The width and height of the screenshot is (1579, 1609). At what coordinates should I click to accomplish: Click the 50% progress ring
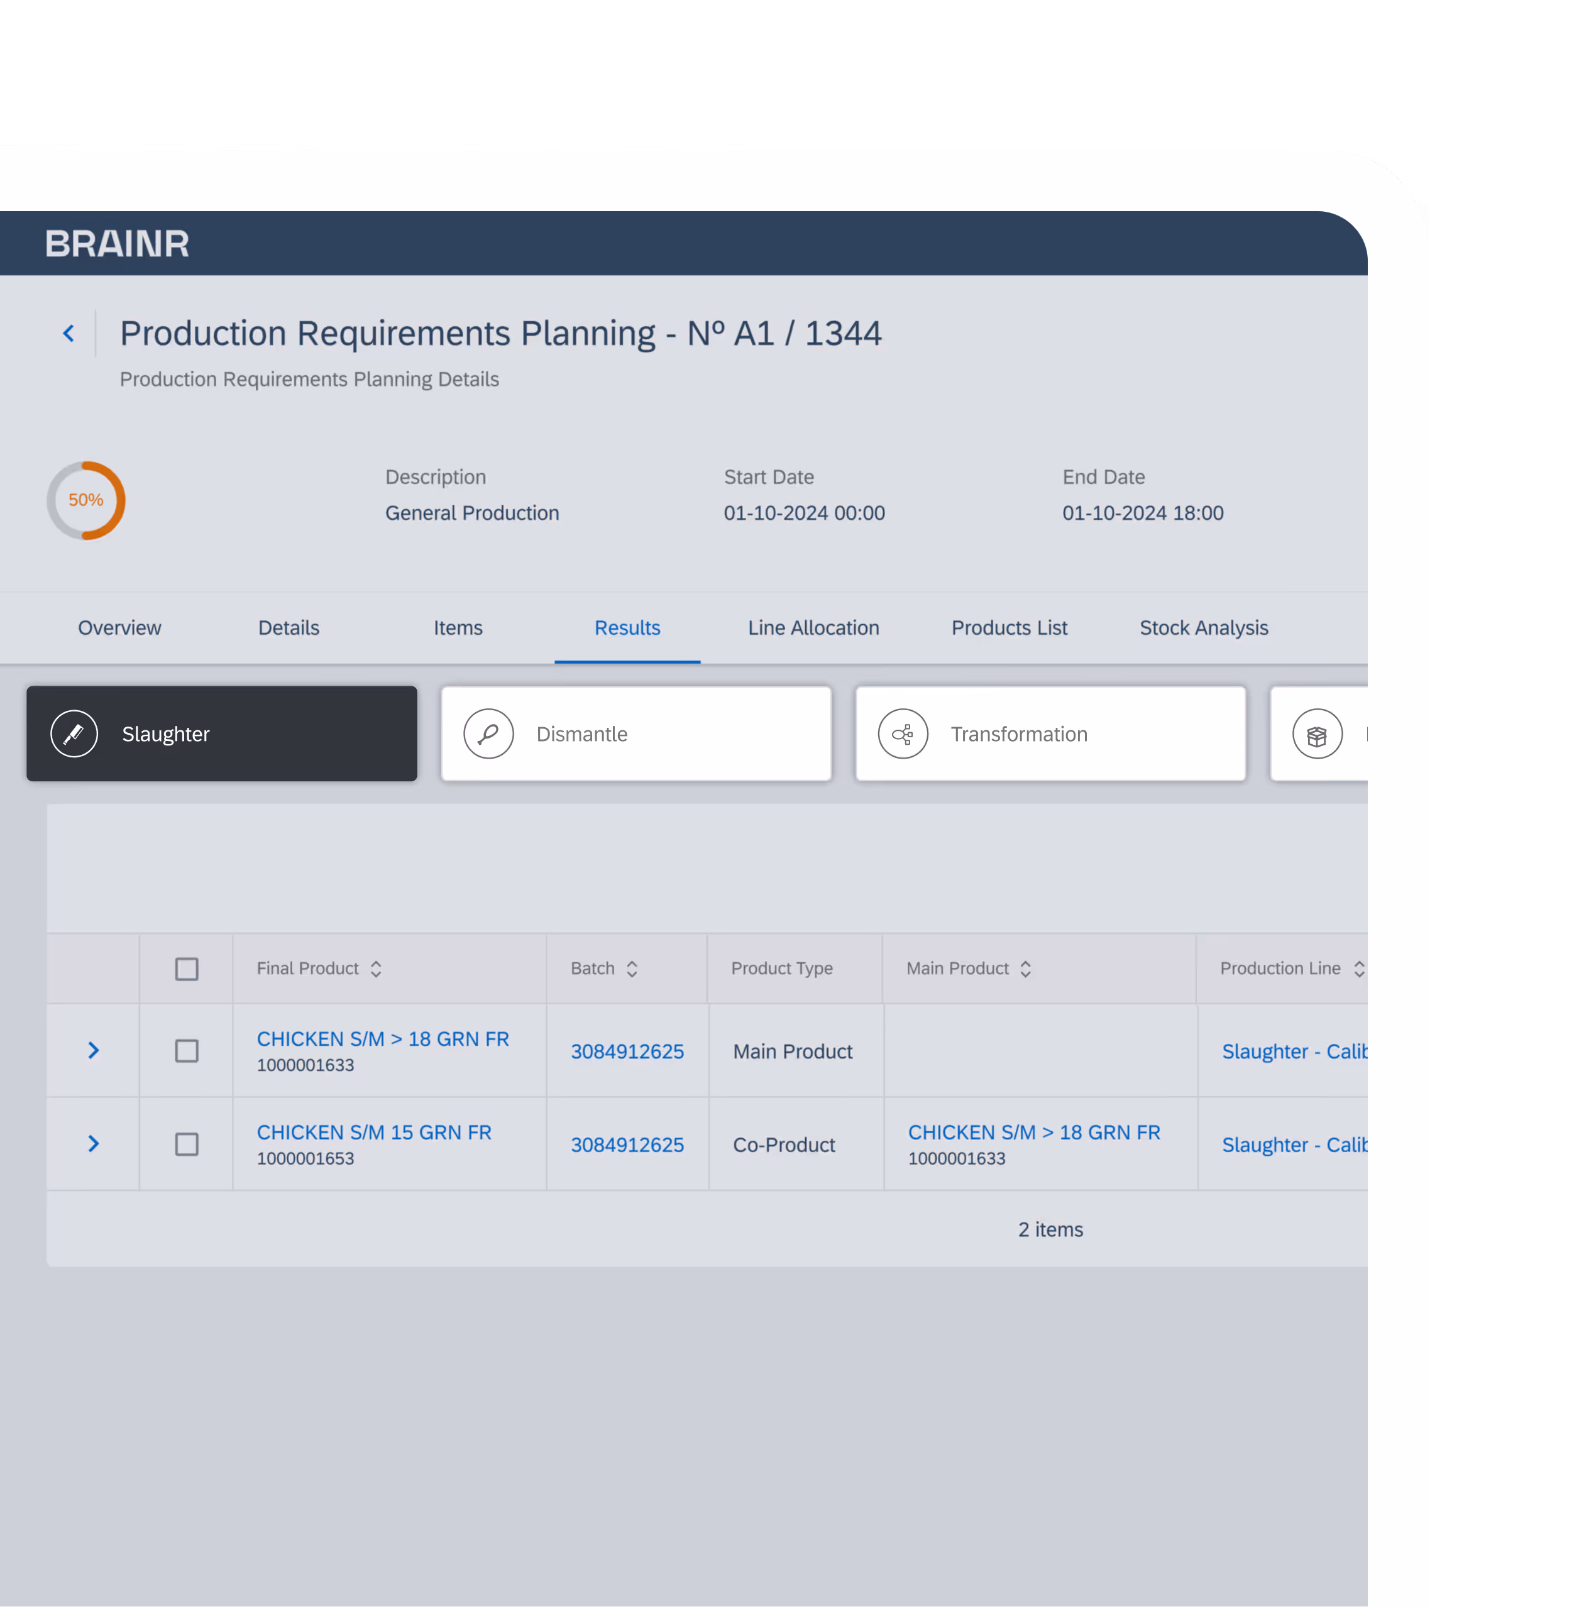pos(86,500)
